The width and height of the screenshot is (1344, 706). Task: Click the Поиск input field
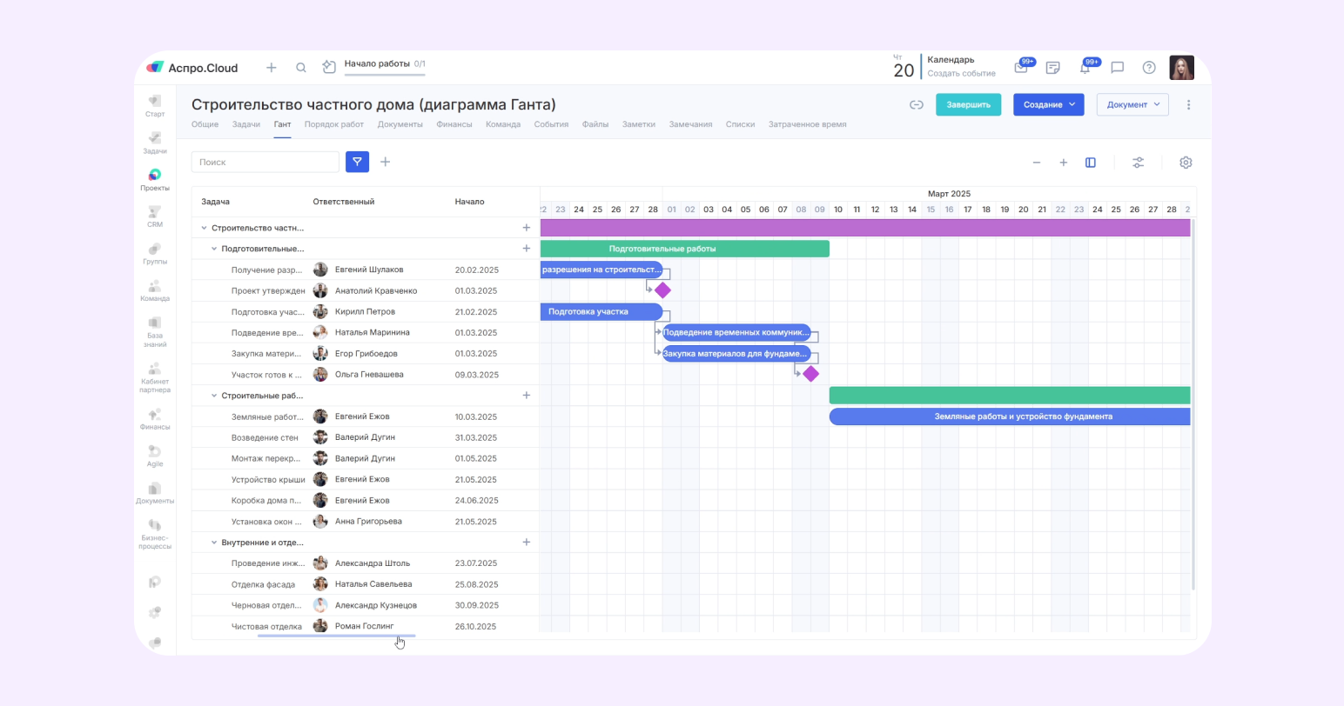click(x=265, y=162)
